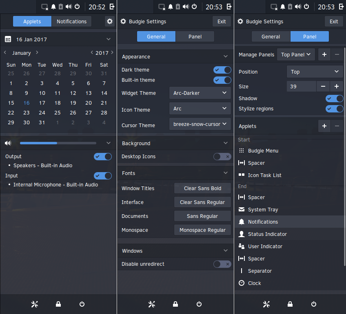Add applet using Applets plus button
The height and width of the screenshot is (314, 346).
click(x=324, y=126)
